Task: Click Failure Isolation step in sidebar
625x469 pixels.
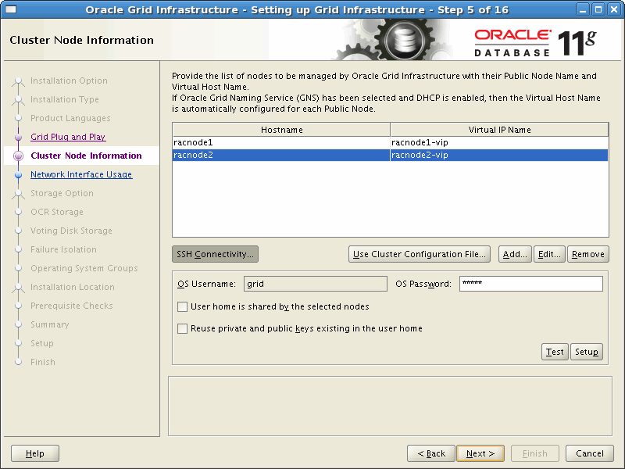Action: click(64, 249)
